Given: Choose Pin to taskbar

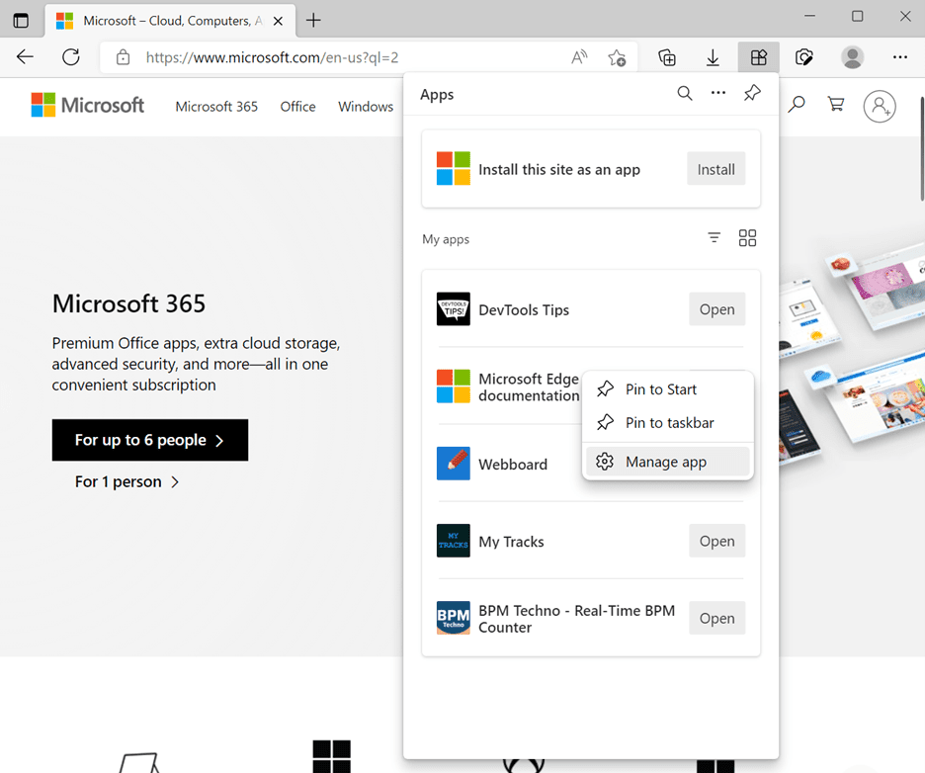Looking at the screenshot, I should 667,422.
